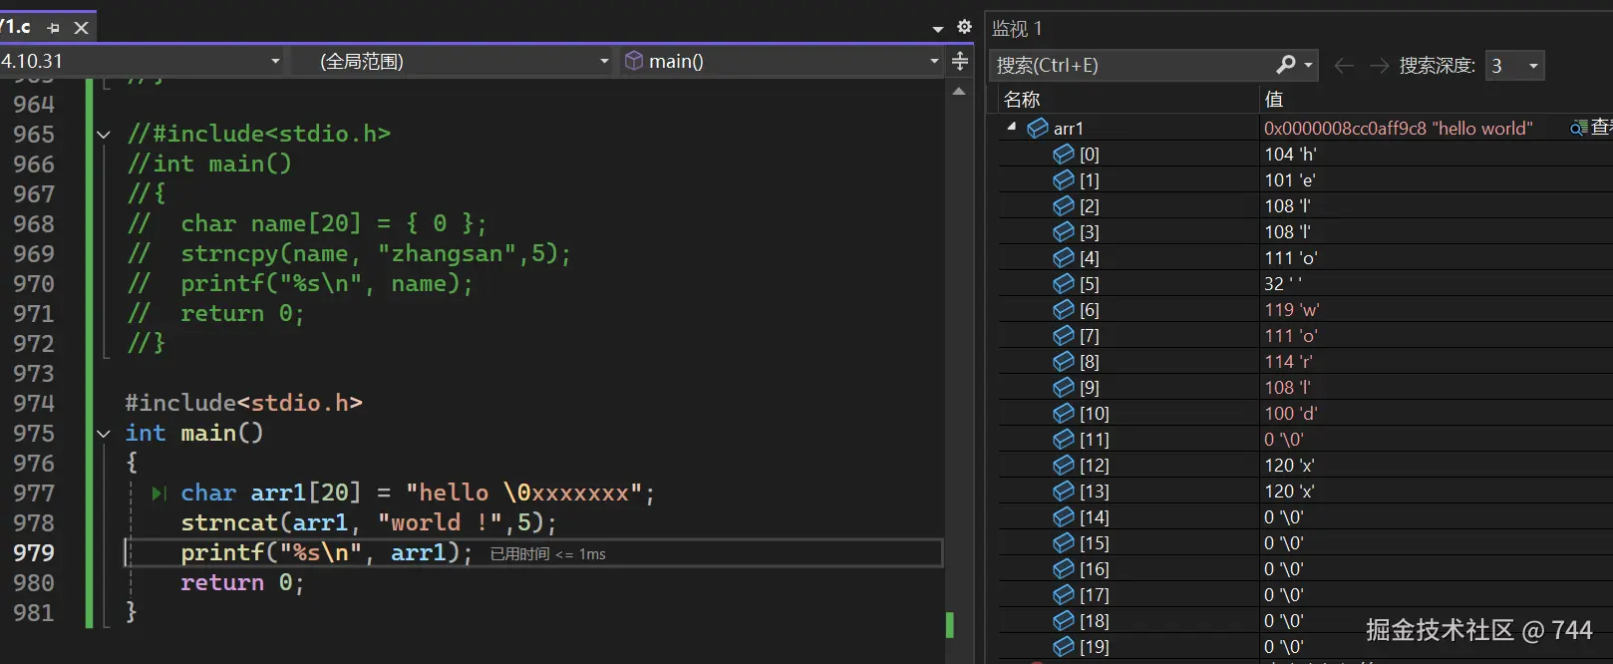The width and height of the screenshot is (1613, 664).
Task: Select the value 104 'h' of element [0]
Action: [x=1290, y=154]
